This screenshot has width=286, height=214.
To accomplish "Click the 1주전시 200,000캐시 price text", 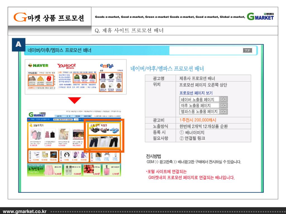I will (198, 120).
